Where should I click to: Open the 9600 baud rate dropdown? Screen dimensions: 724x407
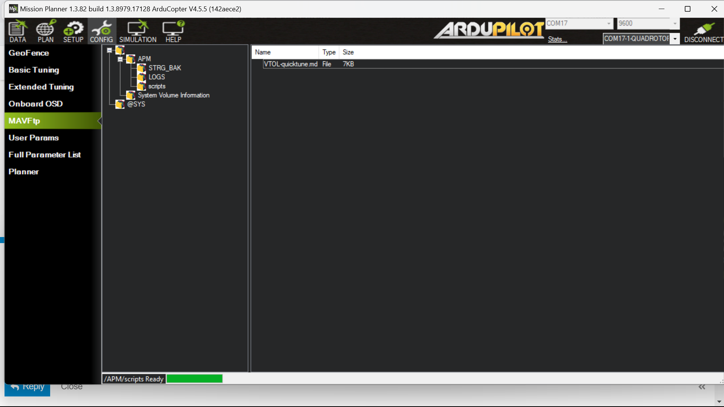675,23
